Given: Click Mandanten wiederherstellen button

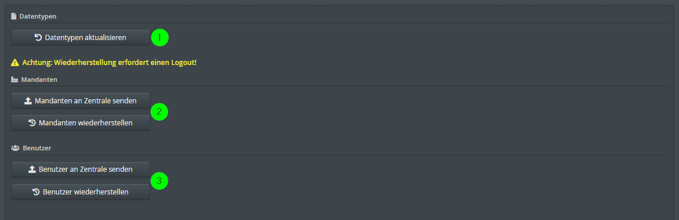Looking at the screenshot, I should pos(81,122).
